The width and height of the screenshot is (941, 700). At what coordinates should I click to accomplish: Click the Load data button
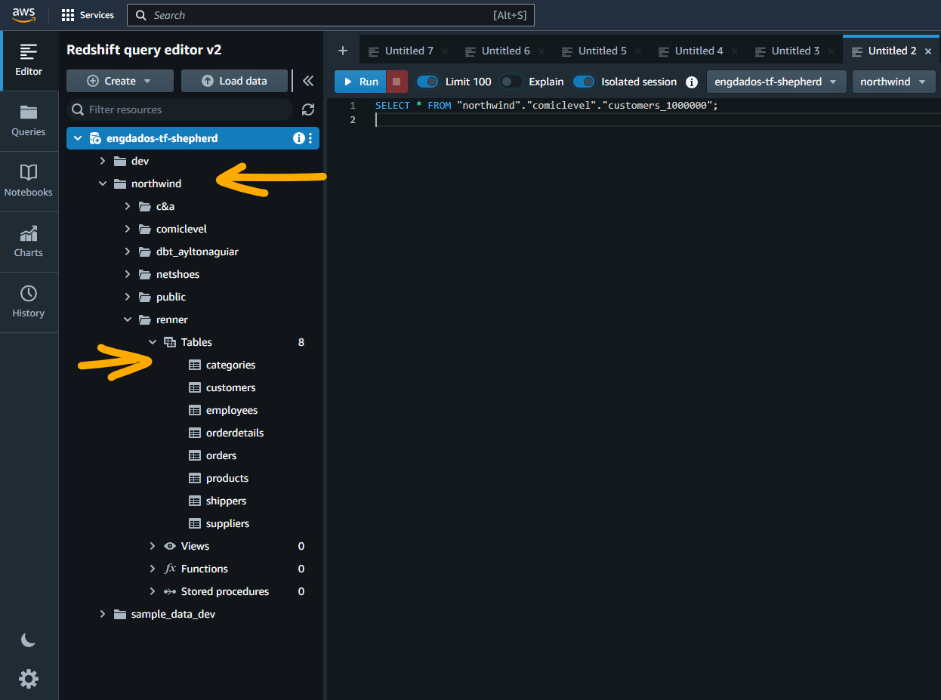click(234, 81)
